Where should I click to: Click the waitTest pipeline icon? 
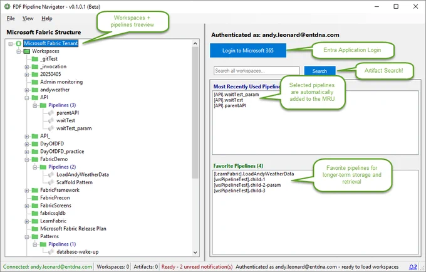[x=51, y=120]
